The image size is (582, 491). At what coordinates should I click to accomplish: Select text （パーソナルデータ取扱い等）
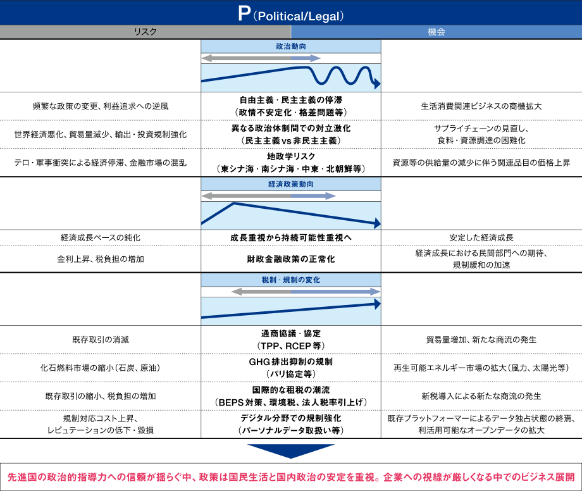[x=291, y=430]
